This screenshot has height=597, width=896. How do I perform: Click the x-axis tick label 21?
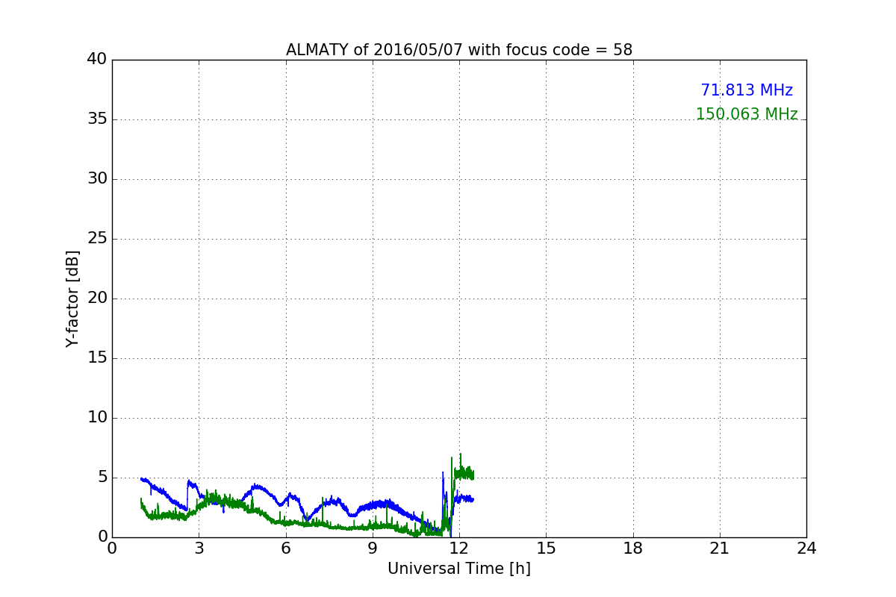click(720, 548)
